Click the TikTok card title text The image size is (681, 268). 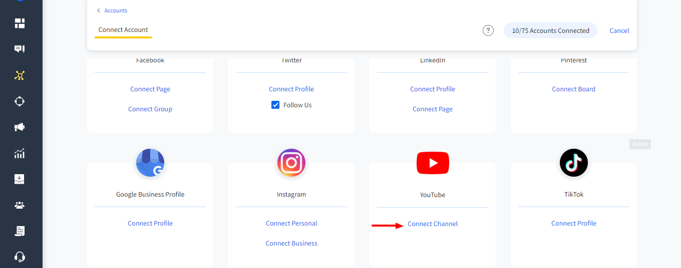click(x=574, y=194)
